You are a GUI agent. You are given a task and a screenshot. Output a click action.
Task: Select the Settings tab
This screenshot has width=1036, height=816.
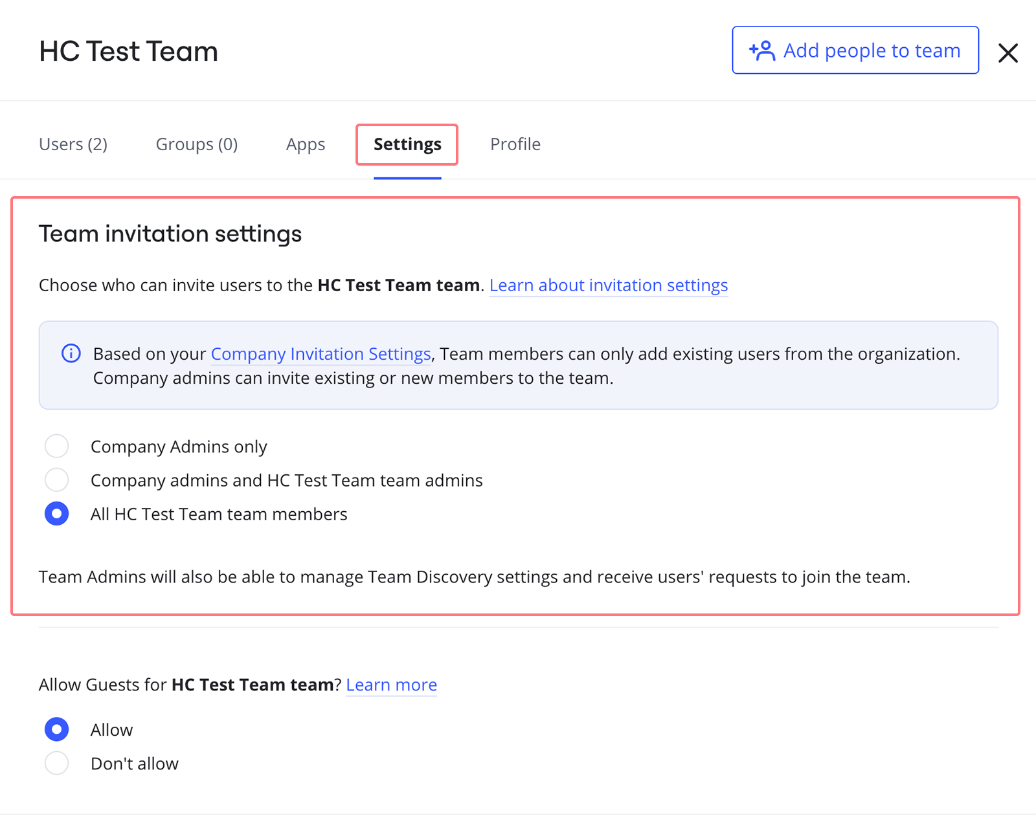(x=407, y=144)
